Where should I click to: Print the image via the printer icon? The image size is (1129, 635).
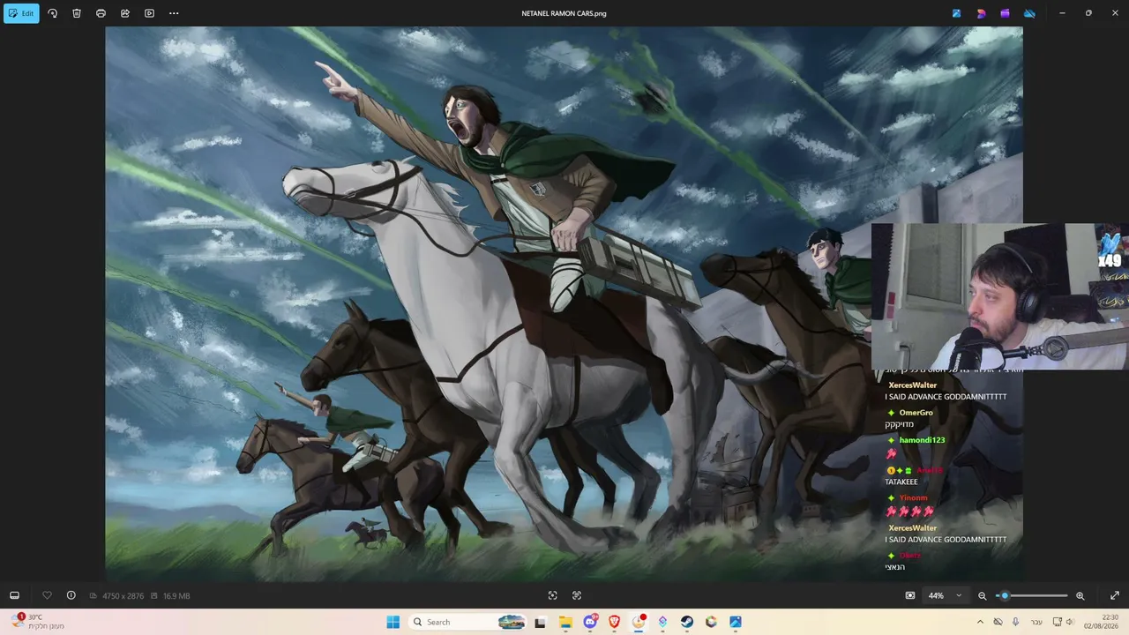point(101,13)
